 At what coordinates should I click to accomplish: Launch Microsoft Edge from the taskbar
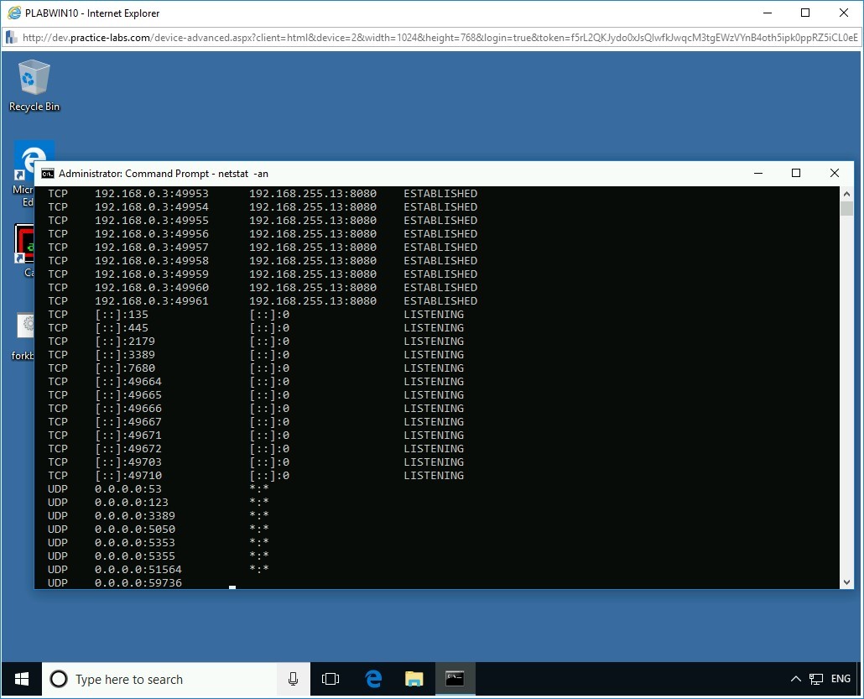[372, 678]
